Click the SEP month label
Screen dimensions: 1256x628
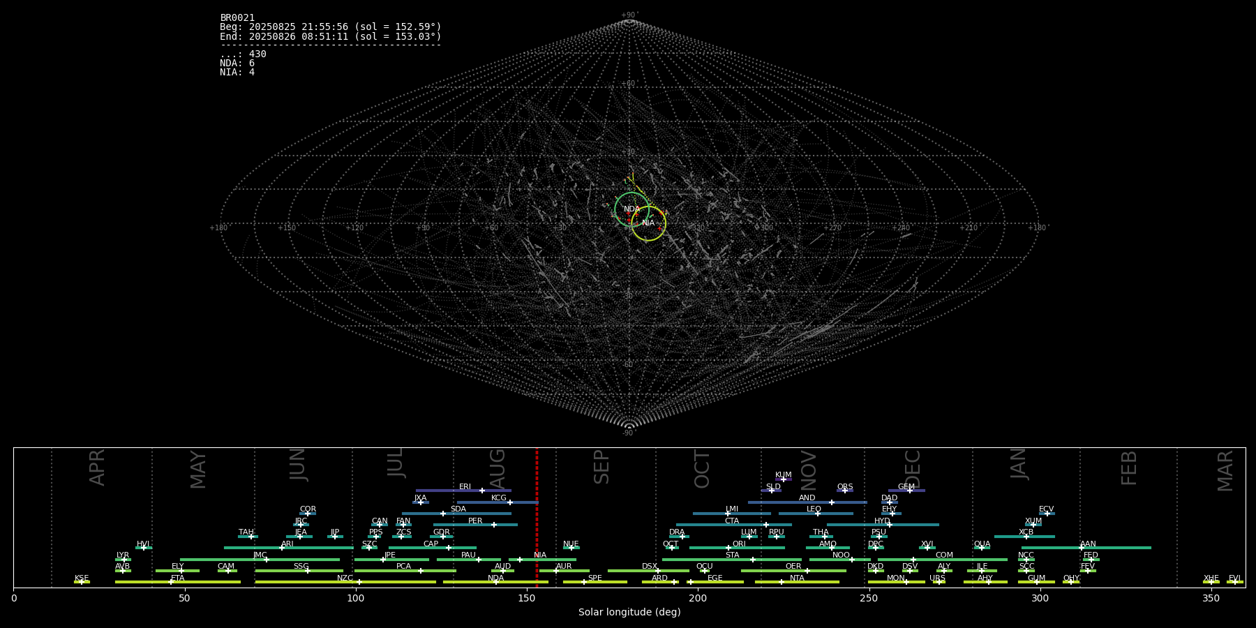pyautogui.click(x=601, y=467)
